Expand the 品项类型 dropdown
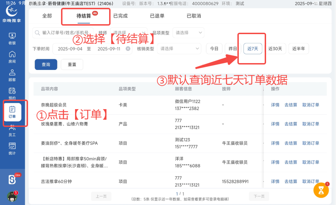 coord(188,33)
